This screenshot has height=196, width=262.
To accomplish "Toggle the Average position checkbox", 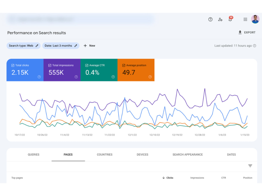I will click(124, 65).
